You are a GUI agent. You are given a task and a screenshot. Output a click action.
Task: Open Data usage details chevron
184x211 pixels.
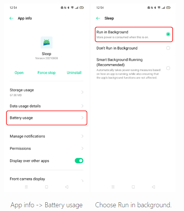[x=83, y=106]
